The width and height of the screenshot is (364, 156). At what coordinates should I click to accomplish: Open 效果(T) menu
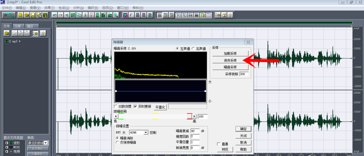tap(49, 8)
